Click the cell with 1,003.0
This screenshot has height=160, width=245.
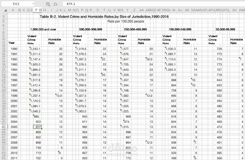click(x=81, y=111)
